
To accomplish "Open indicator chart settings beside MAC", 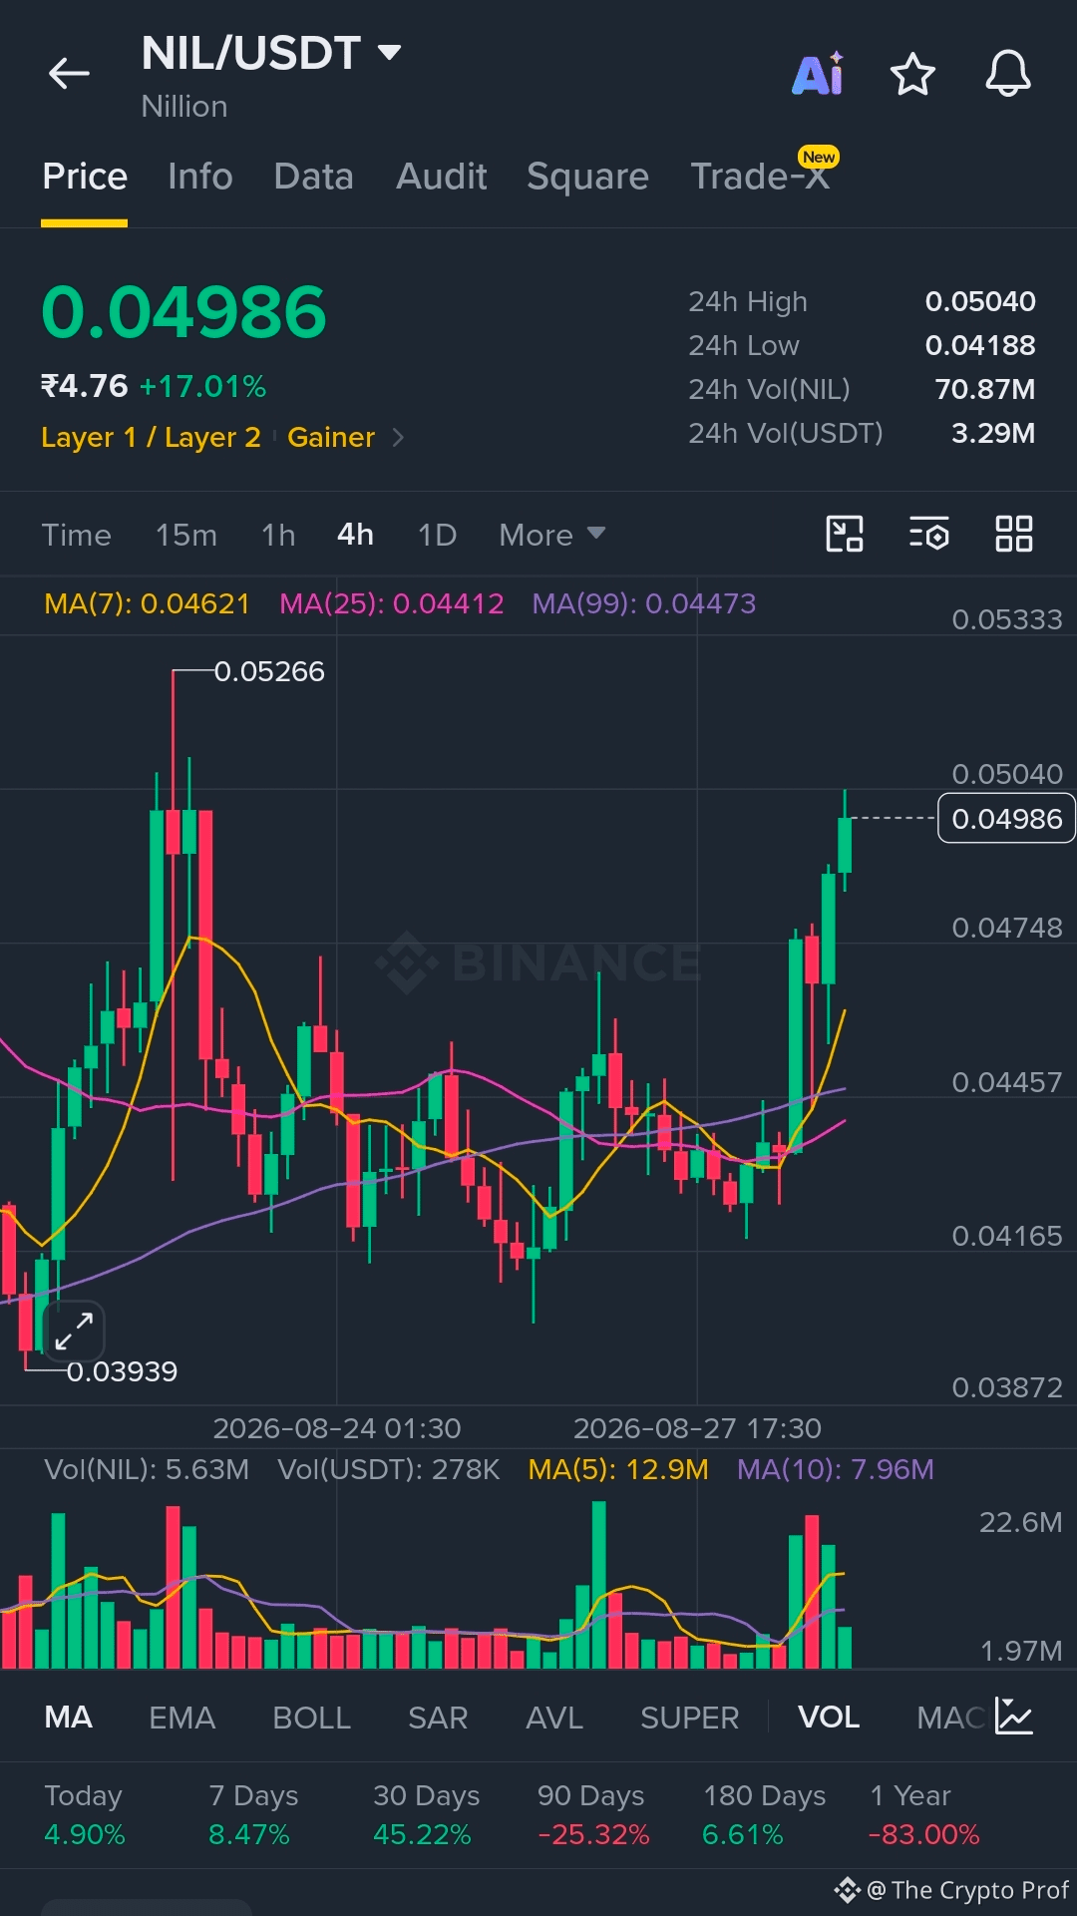I will tap(1014, 1717).
